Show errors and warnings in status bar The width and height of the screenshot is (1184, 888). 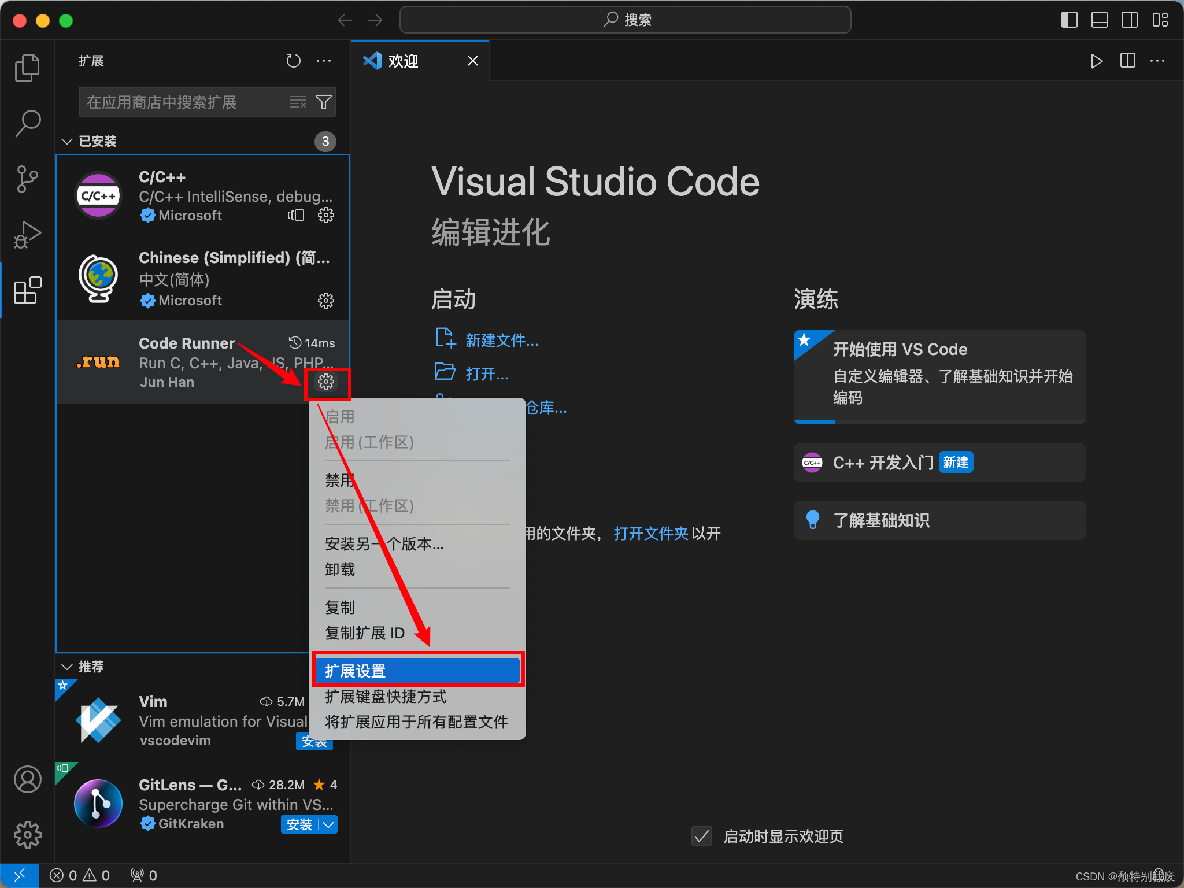pyautogui.click(x=80, y=875)
